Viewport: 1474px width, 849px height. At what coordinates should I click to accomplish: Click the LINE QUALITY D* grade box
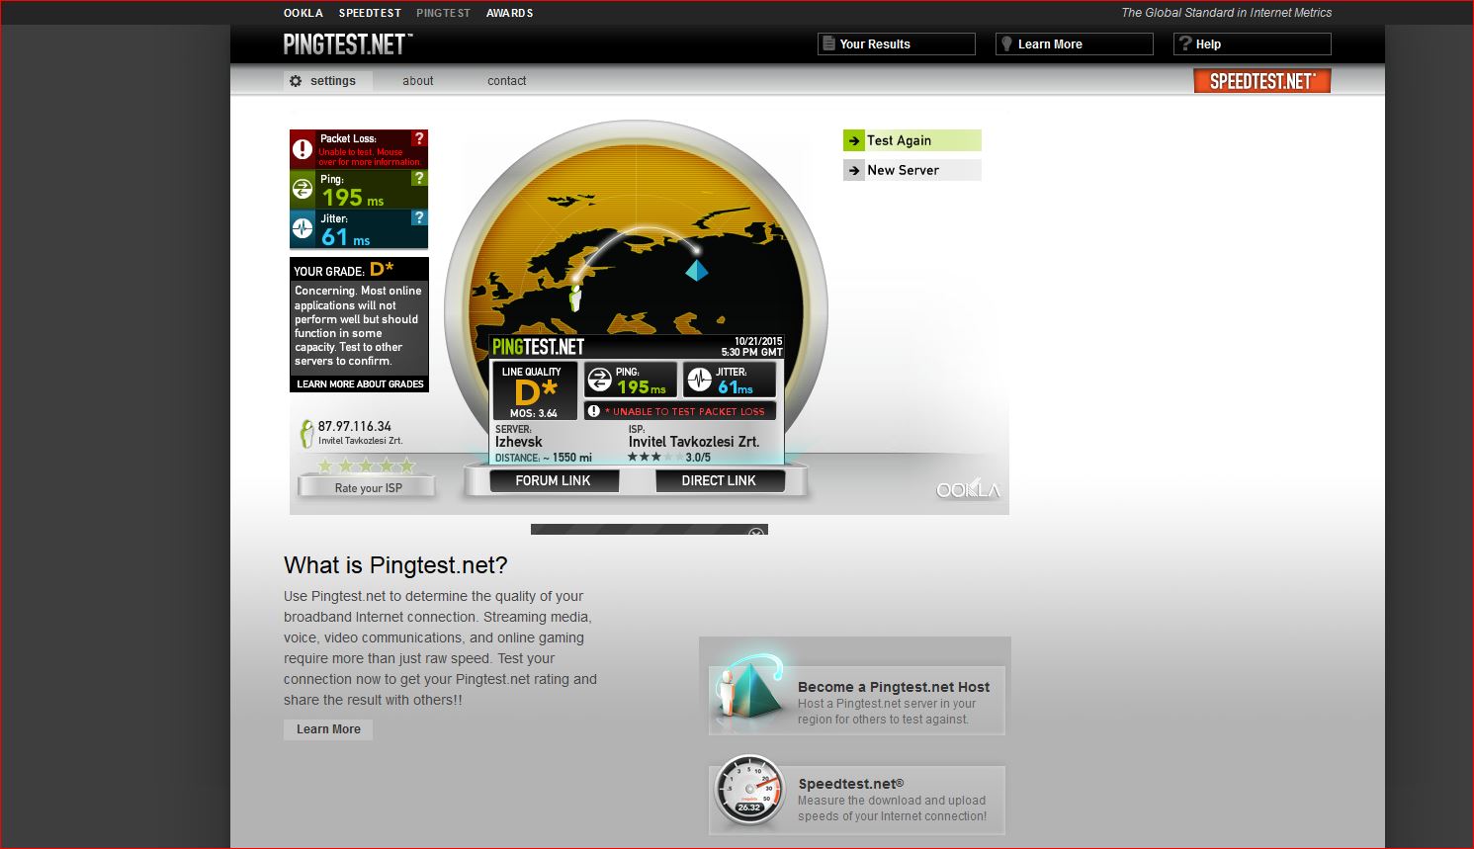535,390
